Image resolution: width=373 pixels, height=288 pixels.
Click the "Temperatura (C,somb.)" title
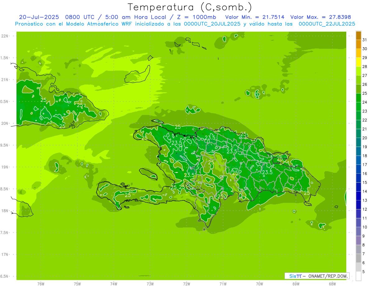pyautogui.click(x=190, y=7)
